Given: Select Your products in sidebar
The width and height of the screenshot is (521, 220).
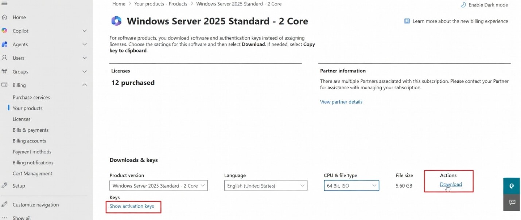Looking at the screenshot, I should [x=28, y=108].
